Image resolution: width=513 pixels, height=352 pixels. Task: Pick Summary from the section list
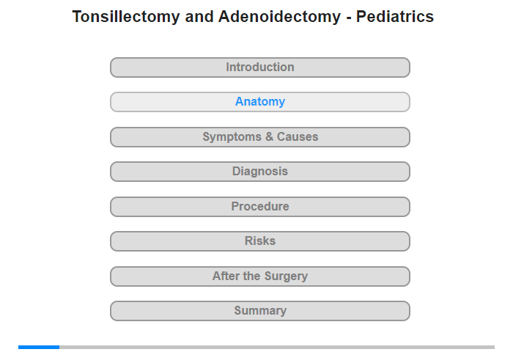(260, 310)
